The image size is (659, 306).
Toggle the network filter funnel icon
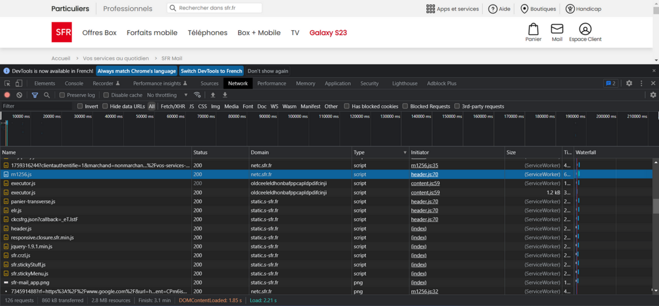coord(35,95)
